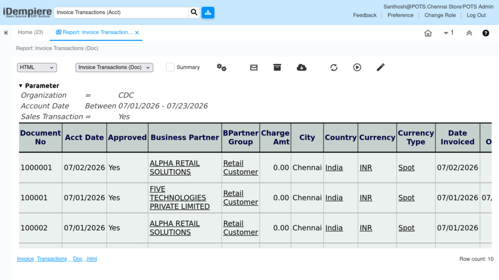
Task: Expand the left side panel arrow
Action: tap(6, 33)
